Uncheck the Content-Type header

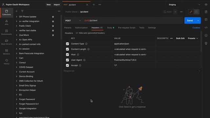pyautogui.click(x=67, y=44)
